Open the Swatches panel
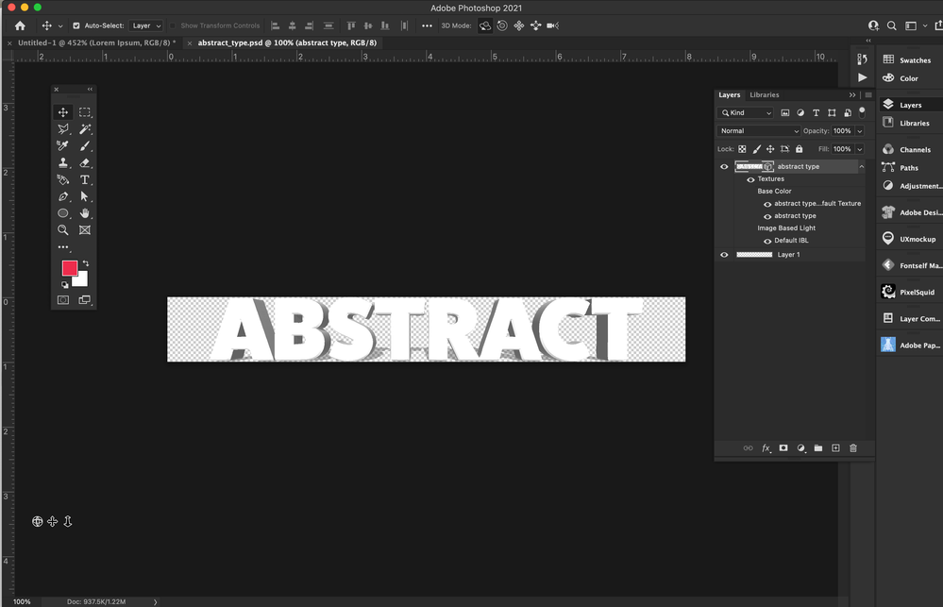 tap(909, 59)
